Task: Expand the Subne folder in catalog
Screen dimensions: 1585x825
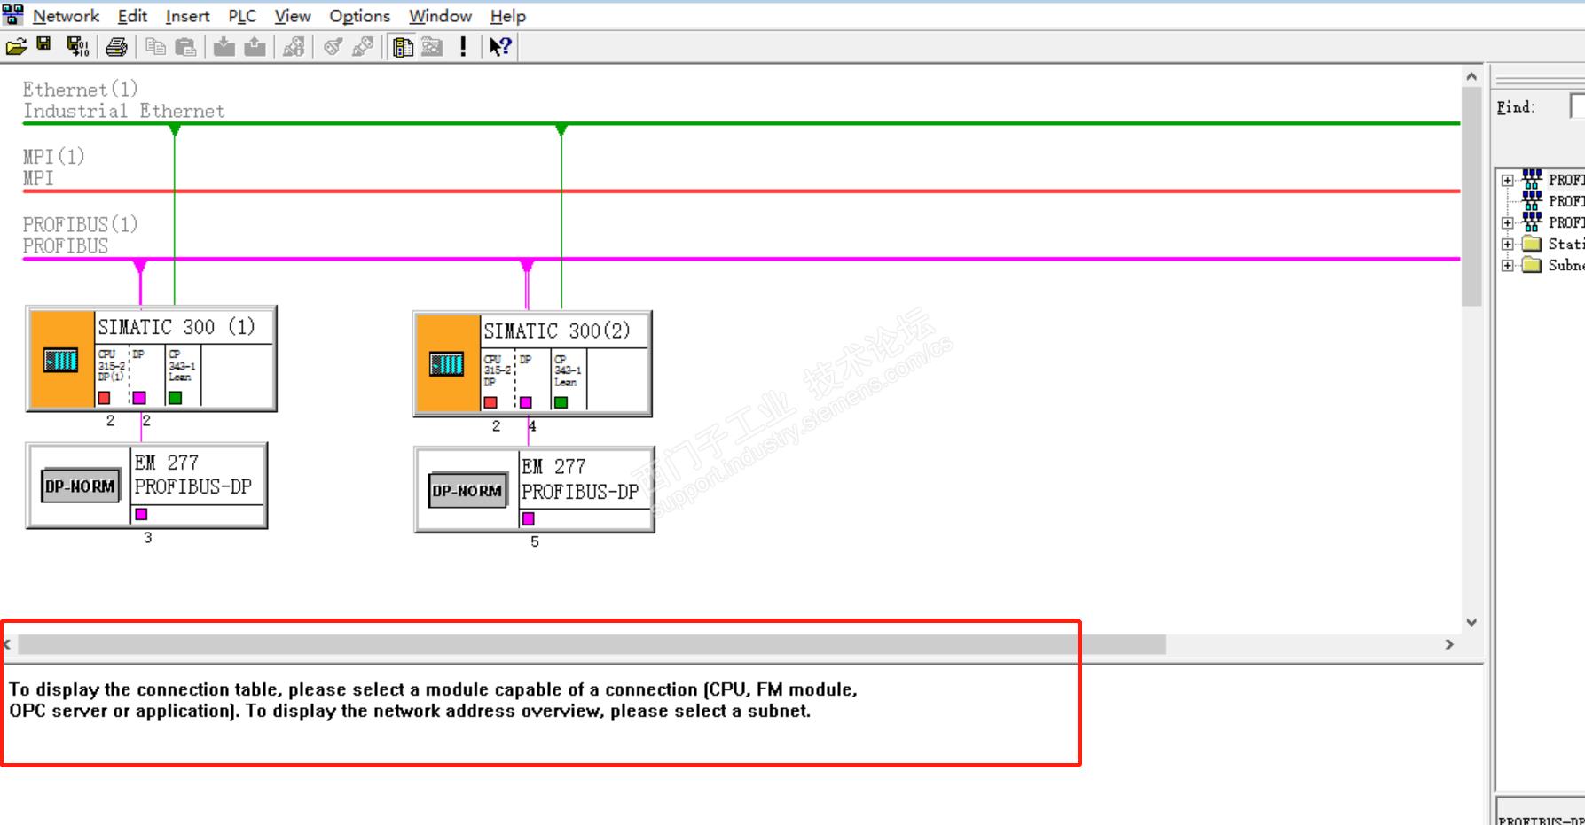Action: click(1507, 265)
